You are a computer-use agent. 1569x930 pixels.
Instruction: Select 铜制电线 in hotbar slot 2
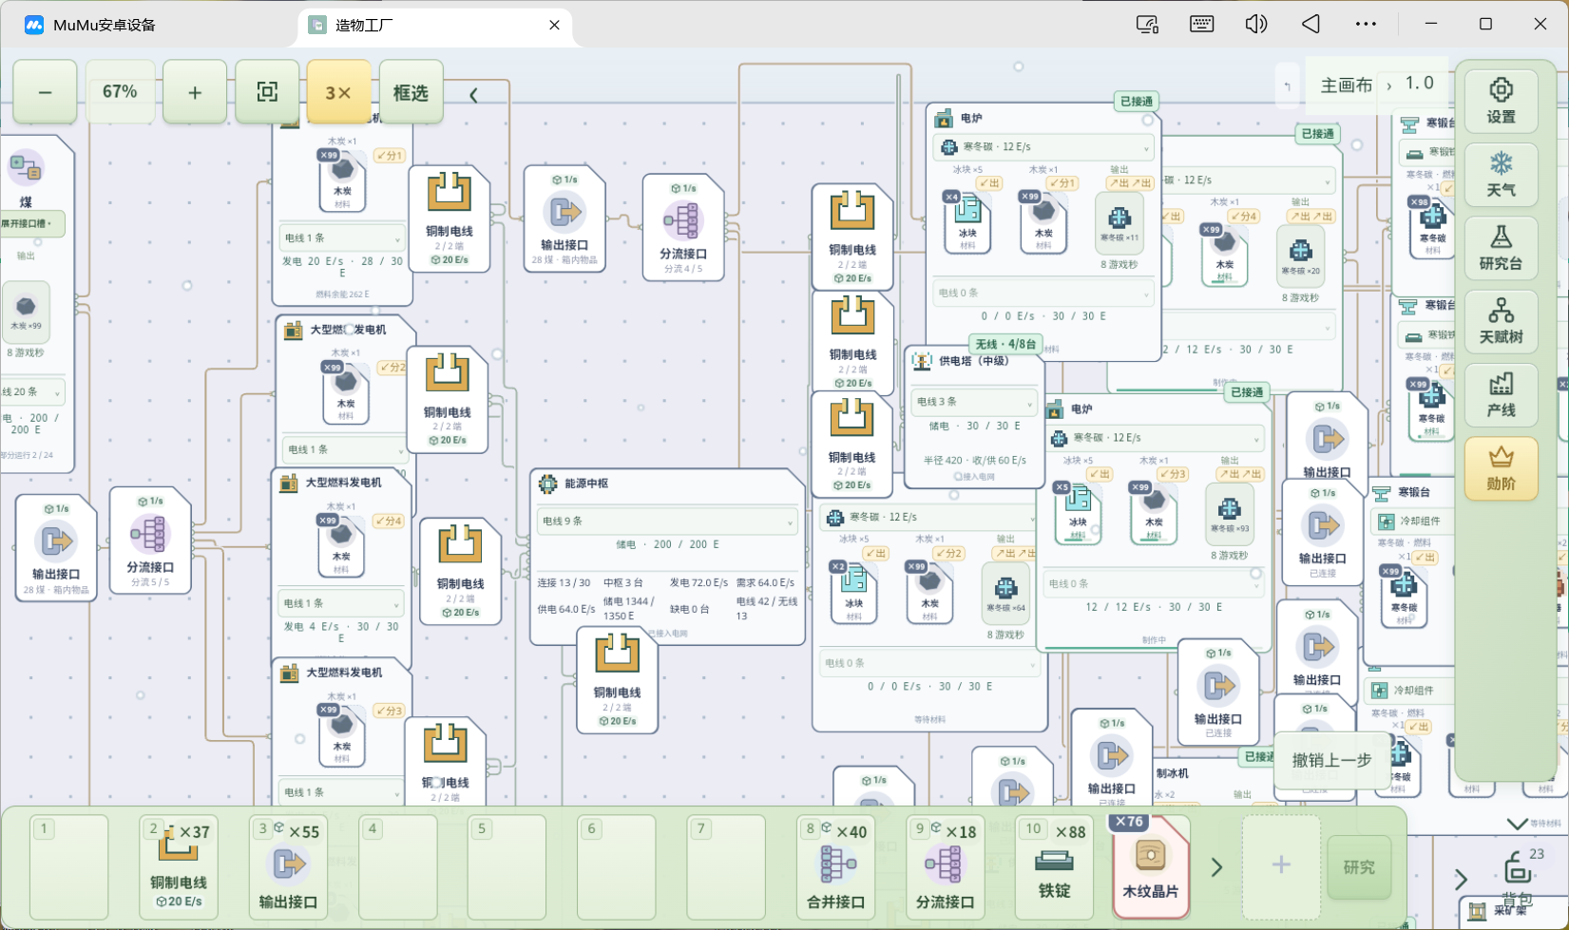click(x=179, y=866)
